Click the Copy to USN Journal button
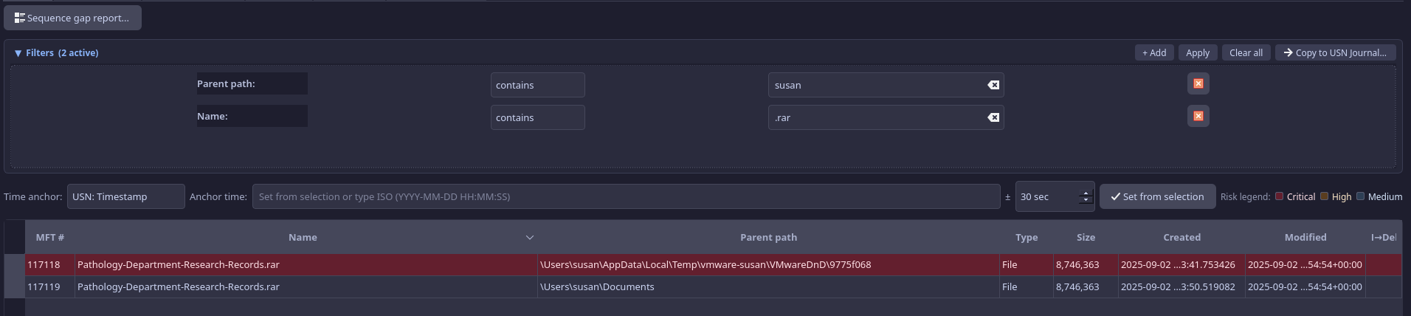The height and width of the screenshot is (316, 1411). coord(1335,53)
